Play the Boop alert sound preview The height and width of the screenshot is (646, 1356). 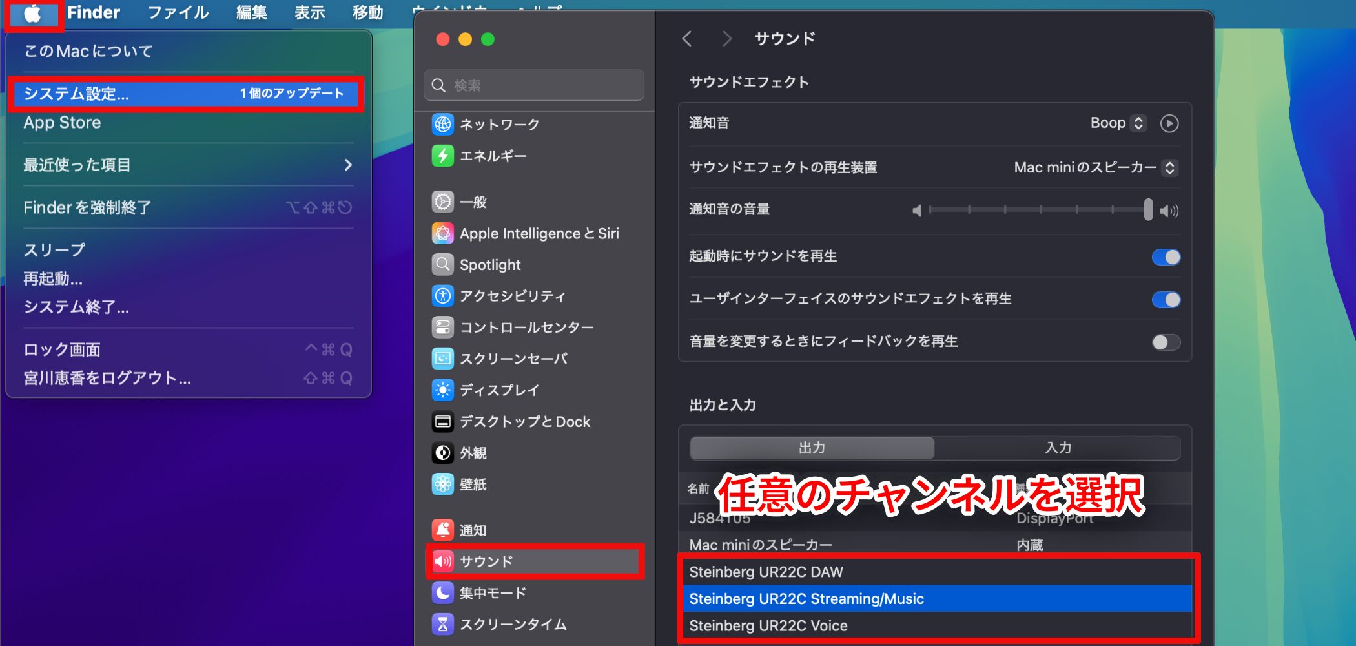coord(1169,123)
